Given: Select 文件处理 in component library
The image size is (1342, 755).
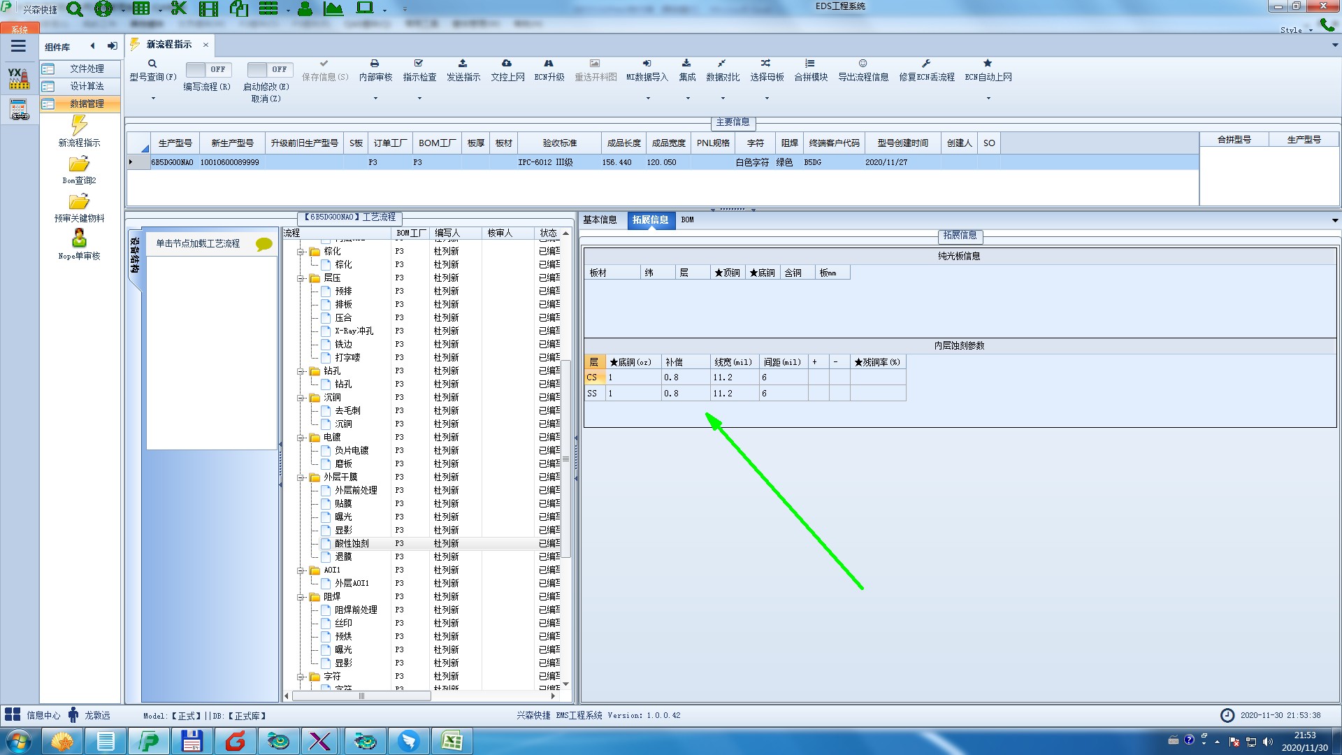Looking at the screenshot, I should click(87, 69).
